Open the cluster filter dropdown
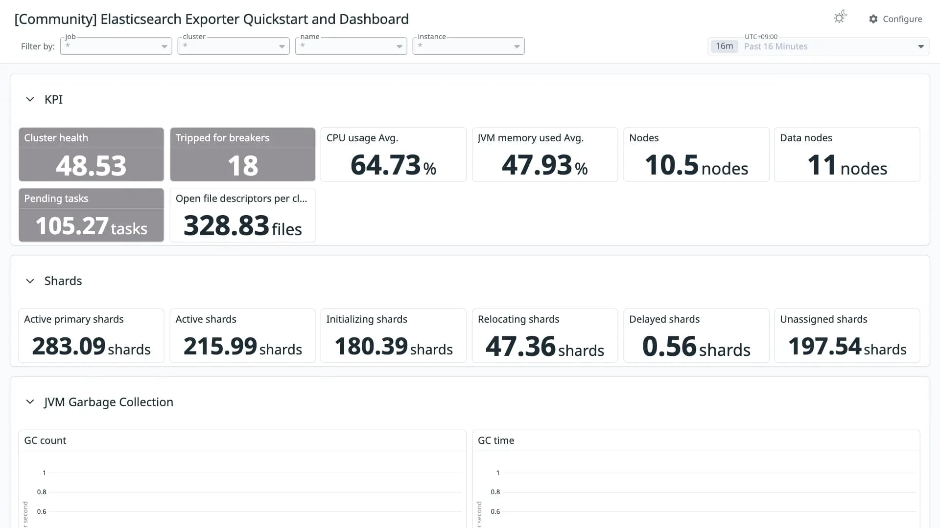This screenshot has width=940, height=528. [234, 46]
